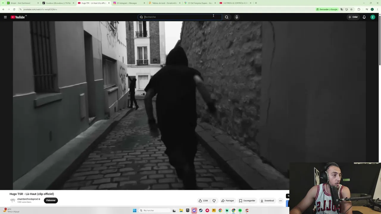
Task: Open the chambrefroideprod channel avatar
Action: [x=13, y=200]
